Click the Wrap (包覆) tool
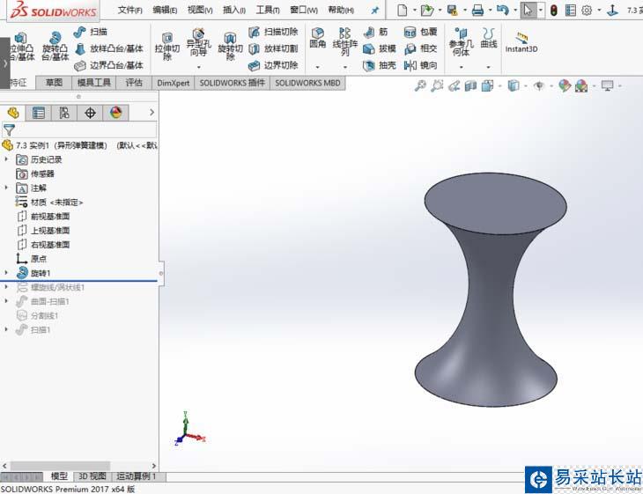Image resolution: width=643 pixels, height=494 pixels. (x=421, y=32)
